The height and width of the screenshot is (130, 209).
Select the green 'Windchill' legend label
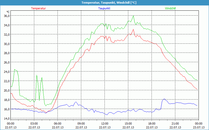click(170, 8)
